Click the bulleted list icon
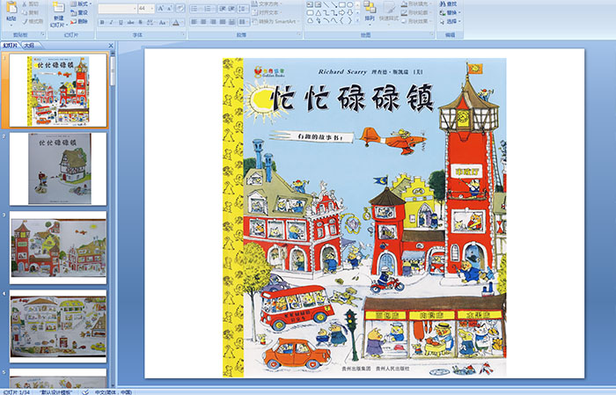This screenshot has width=616, height=395. click(196, 9)
